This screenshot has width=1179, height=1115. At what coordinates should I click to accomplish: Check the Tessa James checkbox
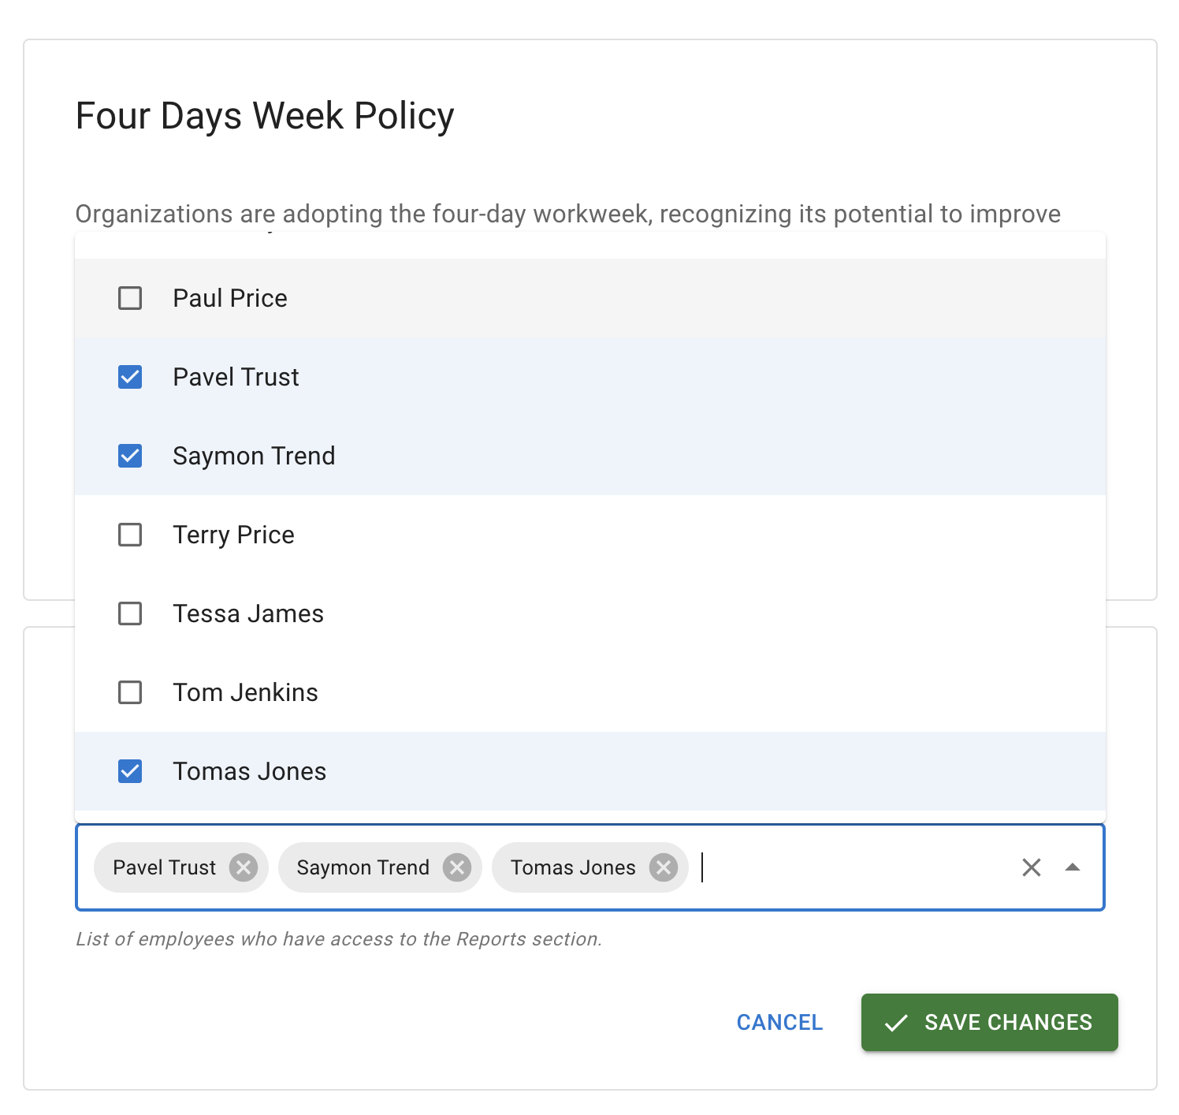129,613
